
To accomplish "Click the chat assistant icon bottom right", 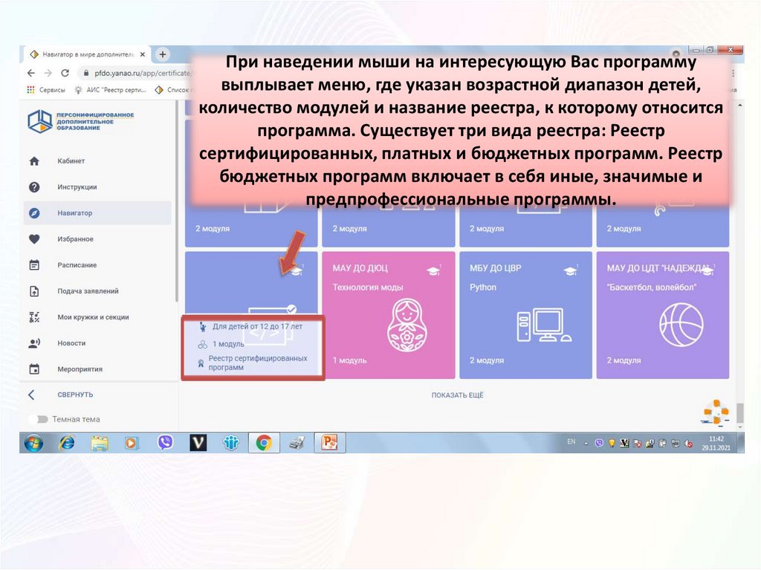I will click(x=716, y=413).
